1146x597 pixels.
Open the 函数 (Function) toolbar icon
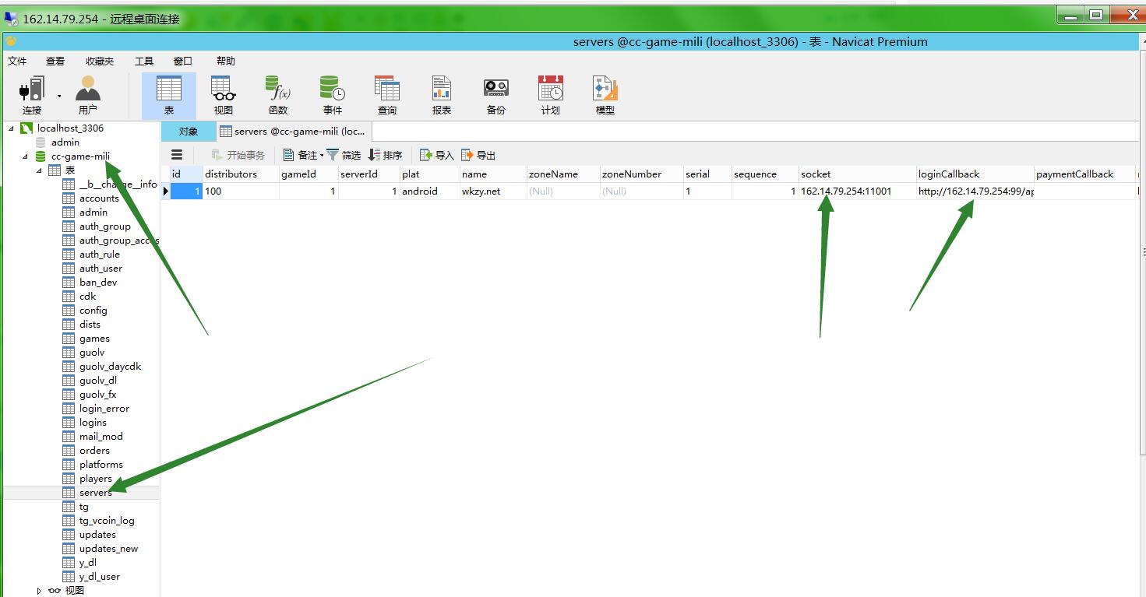(278, 94)
